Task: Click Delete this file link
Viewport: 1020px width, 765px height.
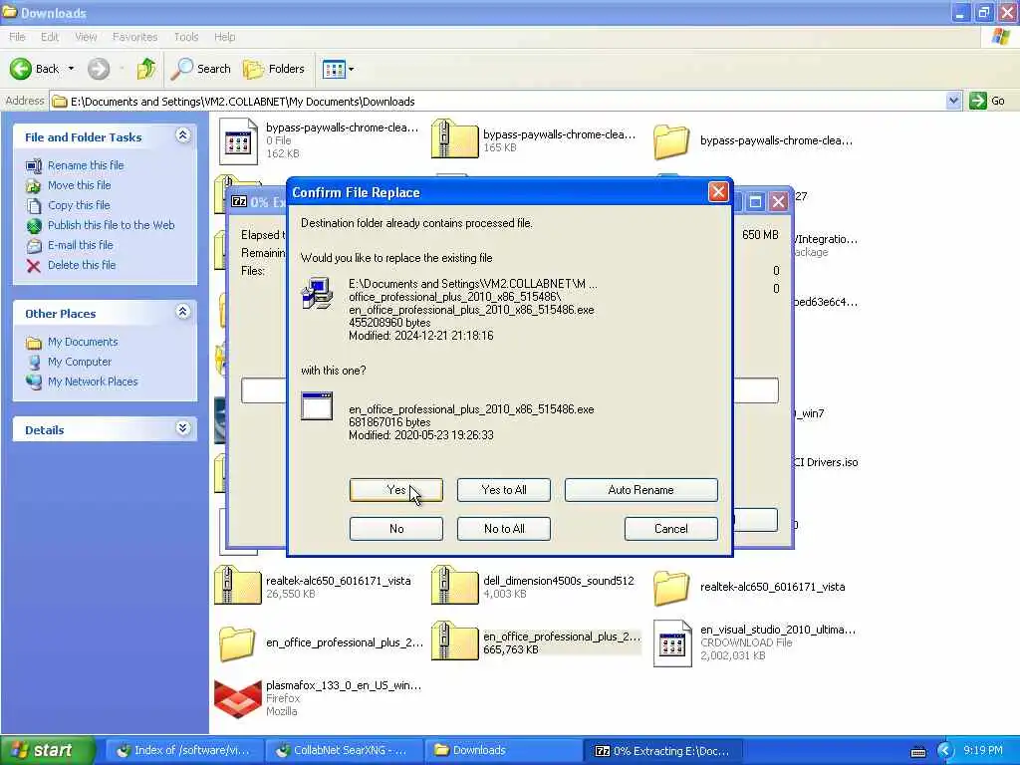Action: point(82,265)
